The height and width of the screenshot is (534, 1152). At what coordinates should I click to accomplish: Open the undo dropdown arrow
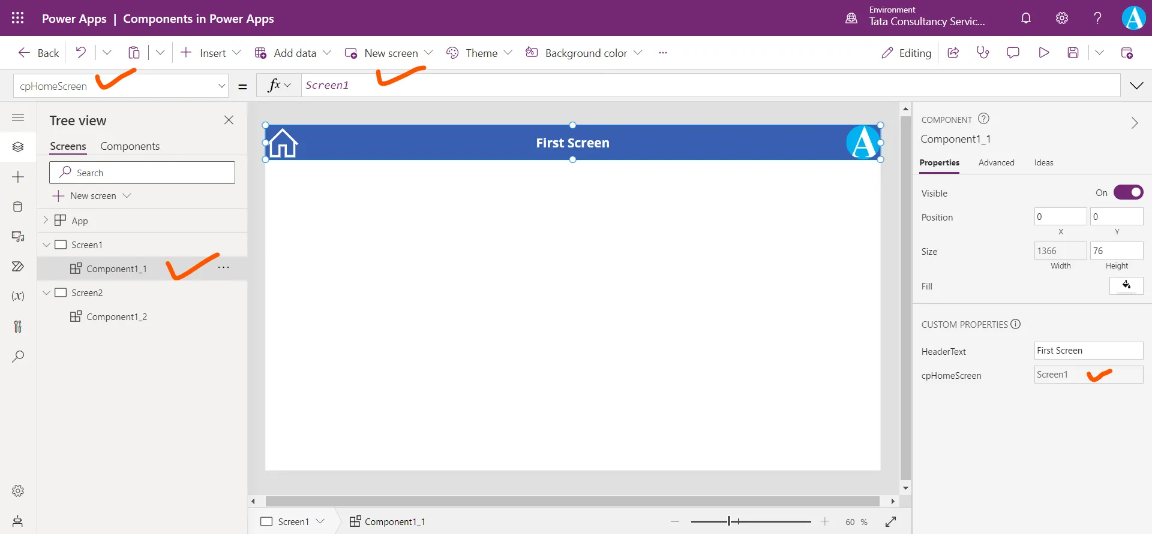click(x=107, y=53)
